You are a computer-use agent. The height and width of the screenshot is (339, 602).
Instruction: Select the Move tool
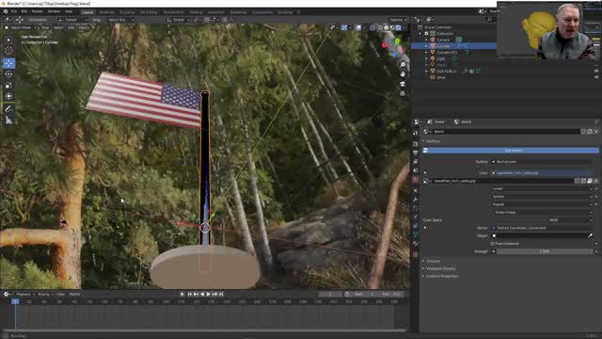coord(8,63)
